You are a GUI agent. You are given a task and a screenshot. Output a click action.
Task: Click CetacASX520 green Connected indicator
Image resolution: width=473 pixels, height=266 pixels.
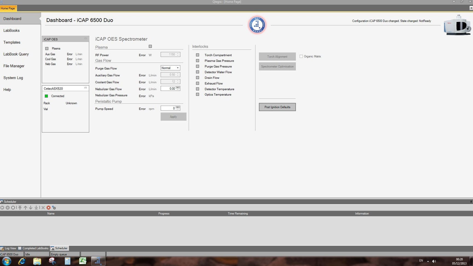pos(46,96)
